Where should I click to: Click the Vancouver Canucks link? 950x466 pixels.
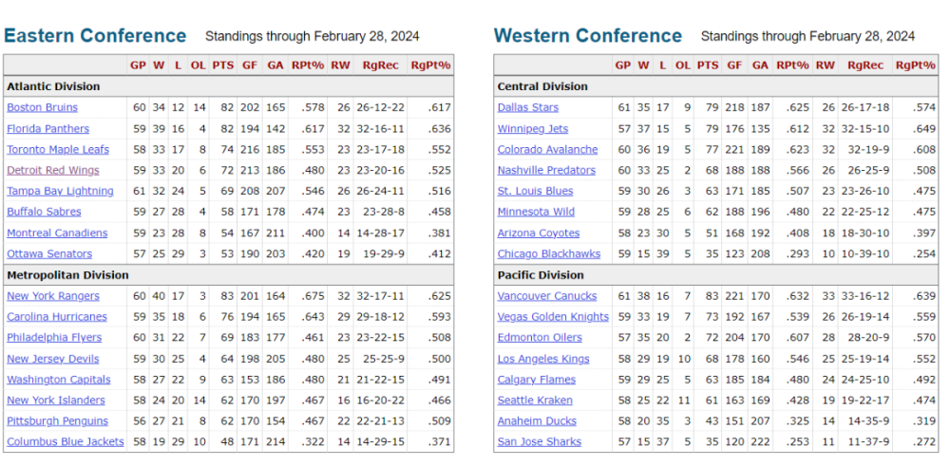click(546, 296)
